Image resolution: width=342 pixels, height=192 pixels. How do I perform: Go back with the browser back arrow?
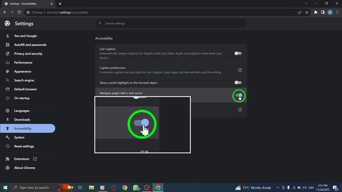(x=5, y=12)
